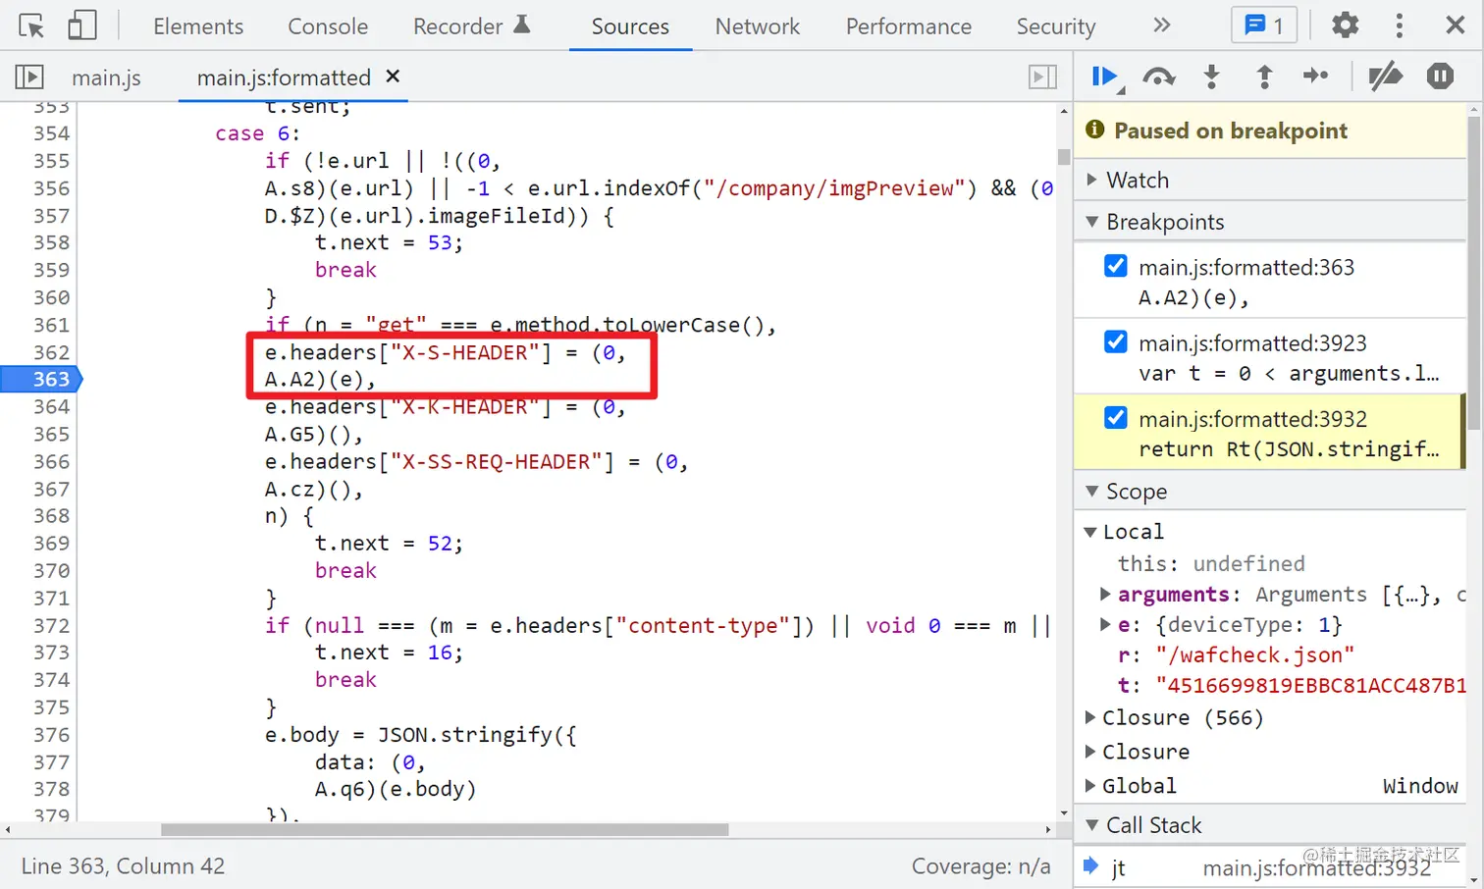Click line number 358 in gutter

(x=51, y=242)
